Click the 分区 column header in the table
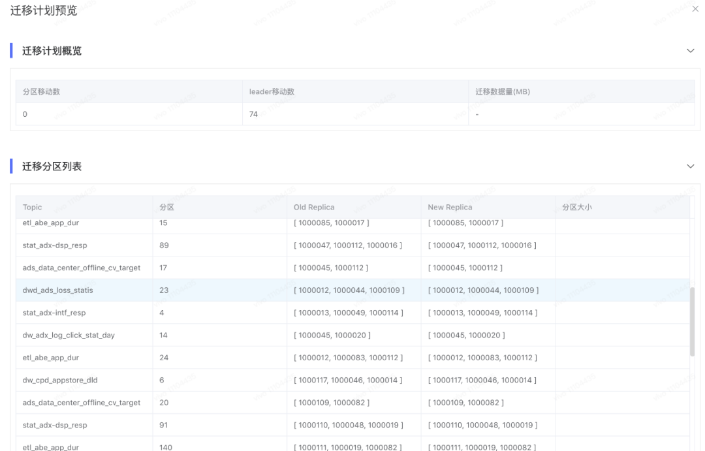The height and width of the screenshot is (451, 705). [x=166, y=207]
